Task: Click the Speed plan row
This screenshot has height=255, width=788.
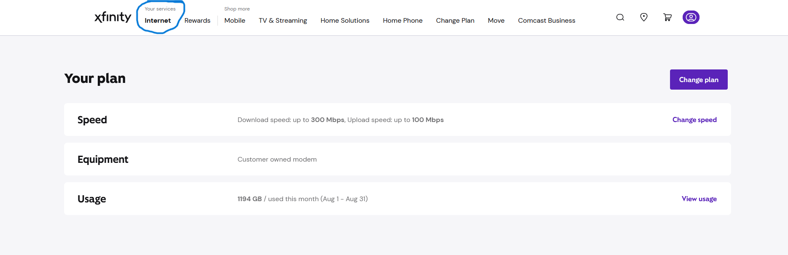Action: pyautogui.click(x=397, y=120)
